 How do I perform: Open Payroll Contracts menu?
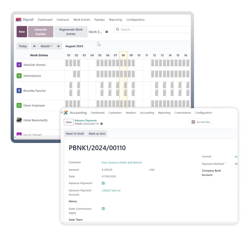63,20
